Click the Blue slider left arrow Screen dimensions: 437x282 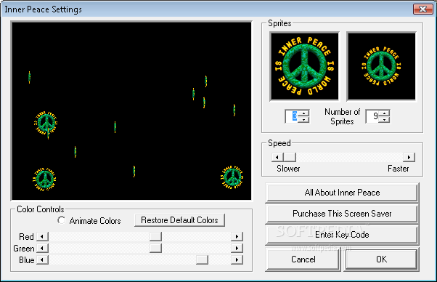(42, 259)
